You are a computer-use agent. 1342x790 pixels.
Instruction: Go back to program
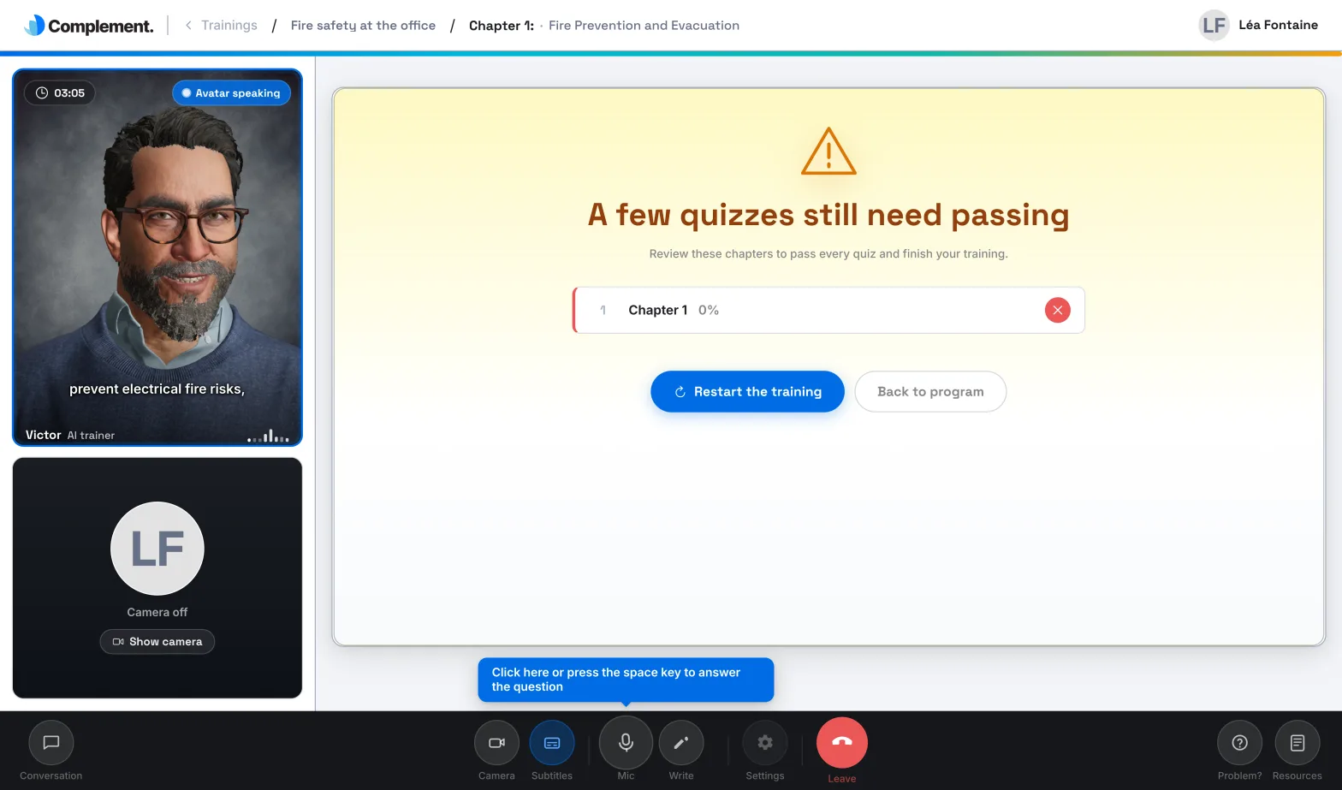pyautogui.click(x=930, y=391)
